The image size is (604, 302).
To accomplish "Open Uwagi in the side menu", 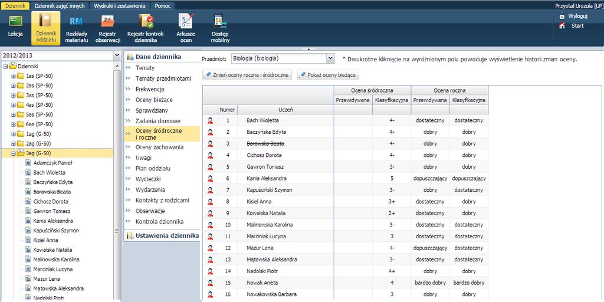I will point(143,158).
